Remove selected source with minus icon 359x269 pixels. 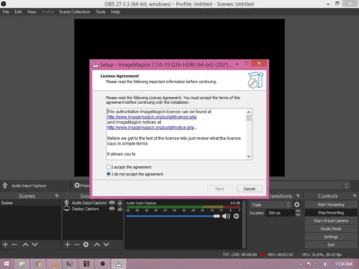pyautogui.click(x=77, y=244)
